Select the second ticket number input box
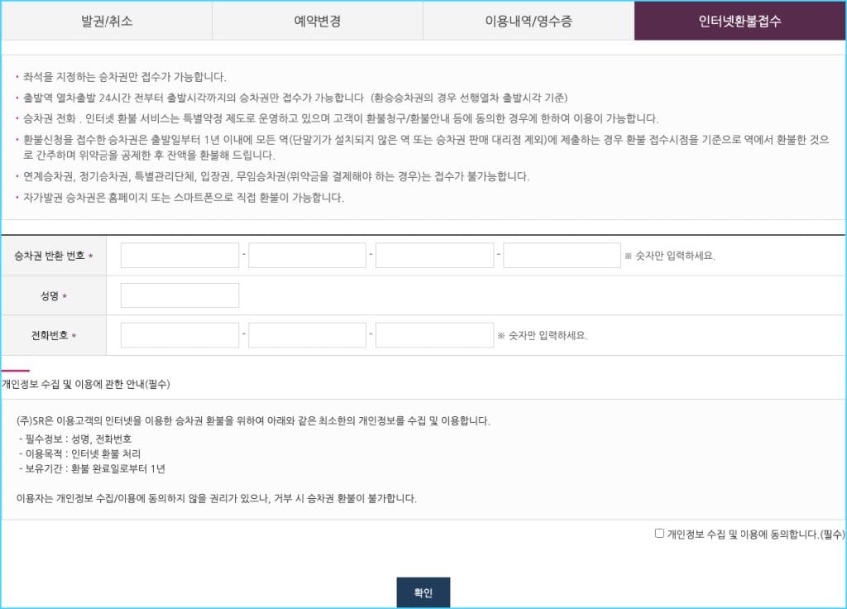The image size is (847, 609). point(307,255)
